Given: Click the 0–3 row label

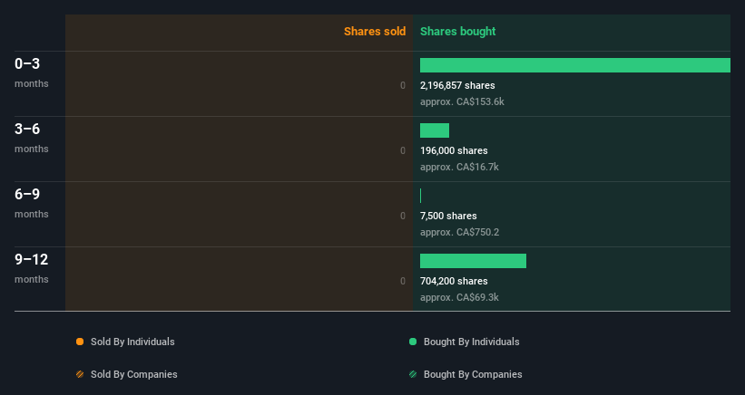Looking at the screenshot, I should pos(27,63).
